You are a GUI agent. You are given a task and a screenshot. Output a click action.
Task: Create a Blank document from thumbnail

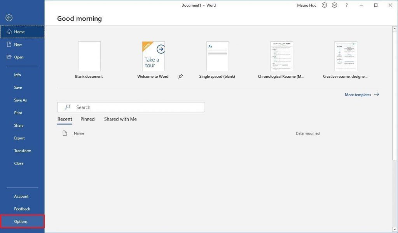pos(89,56)
